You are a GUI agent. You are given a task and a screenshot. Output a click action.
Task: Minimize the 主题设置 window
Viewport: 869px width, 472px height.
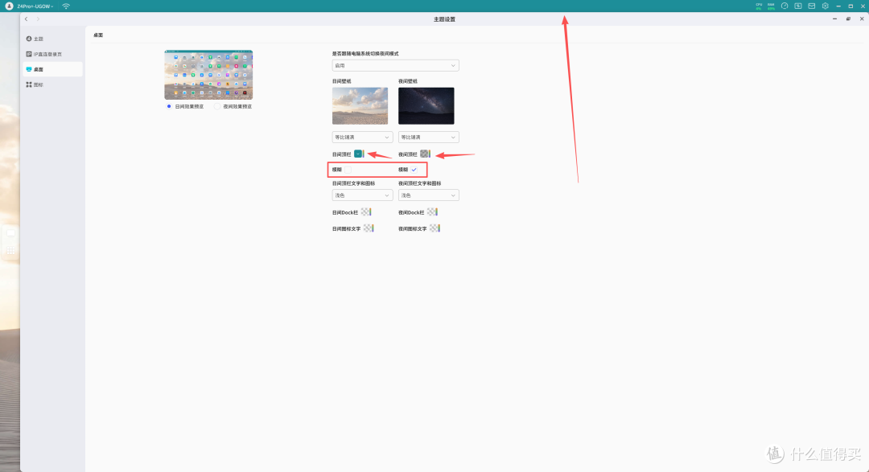click(834, 18)
